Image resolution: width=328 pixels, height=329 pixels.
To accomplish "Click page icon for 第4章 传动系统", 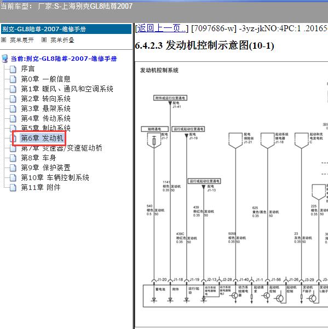I will click(x=13, y=119).
